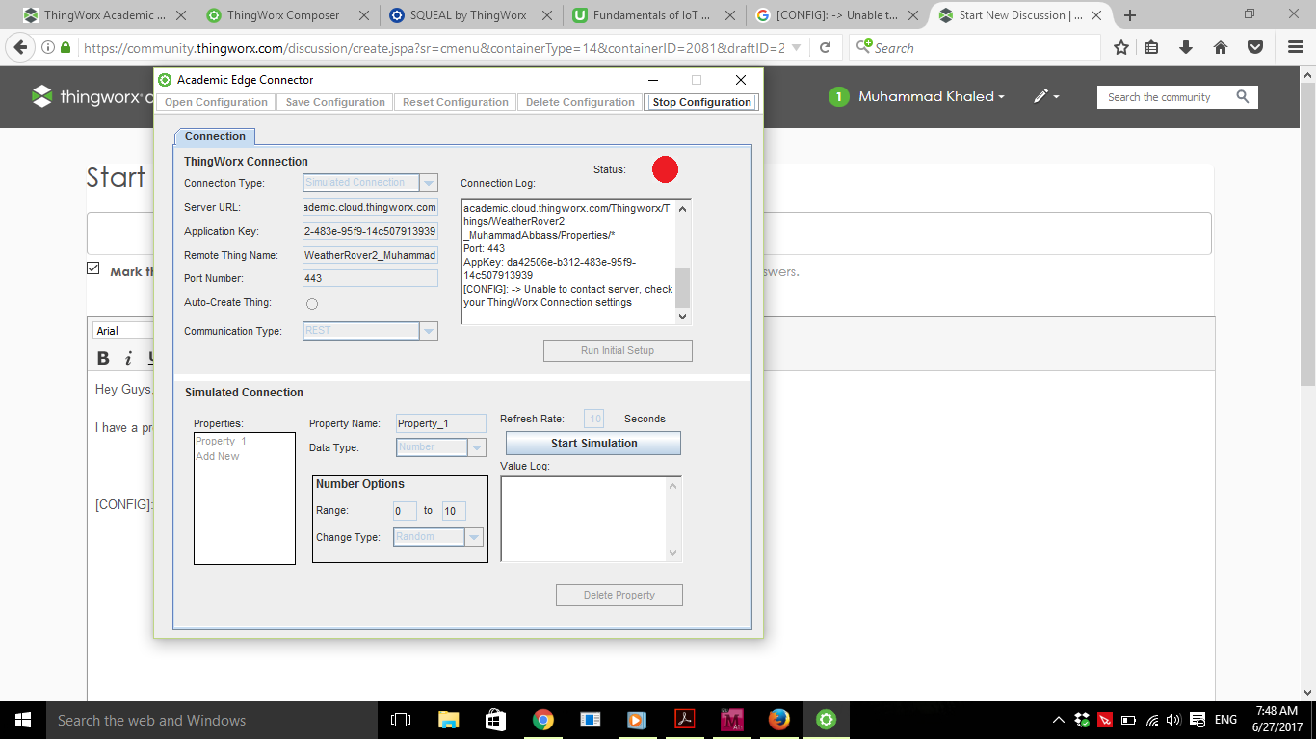Open volume control in system tray

pyautogui.click(x=1172, y=720)
